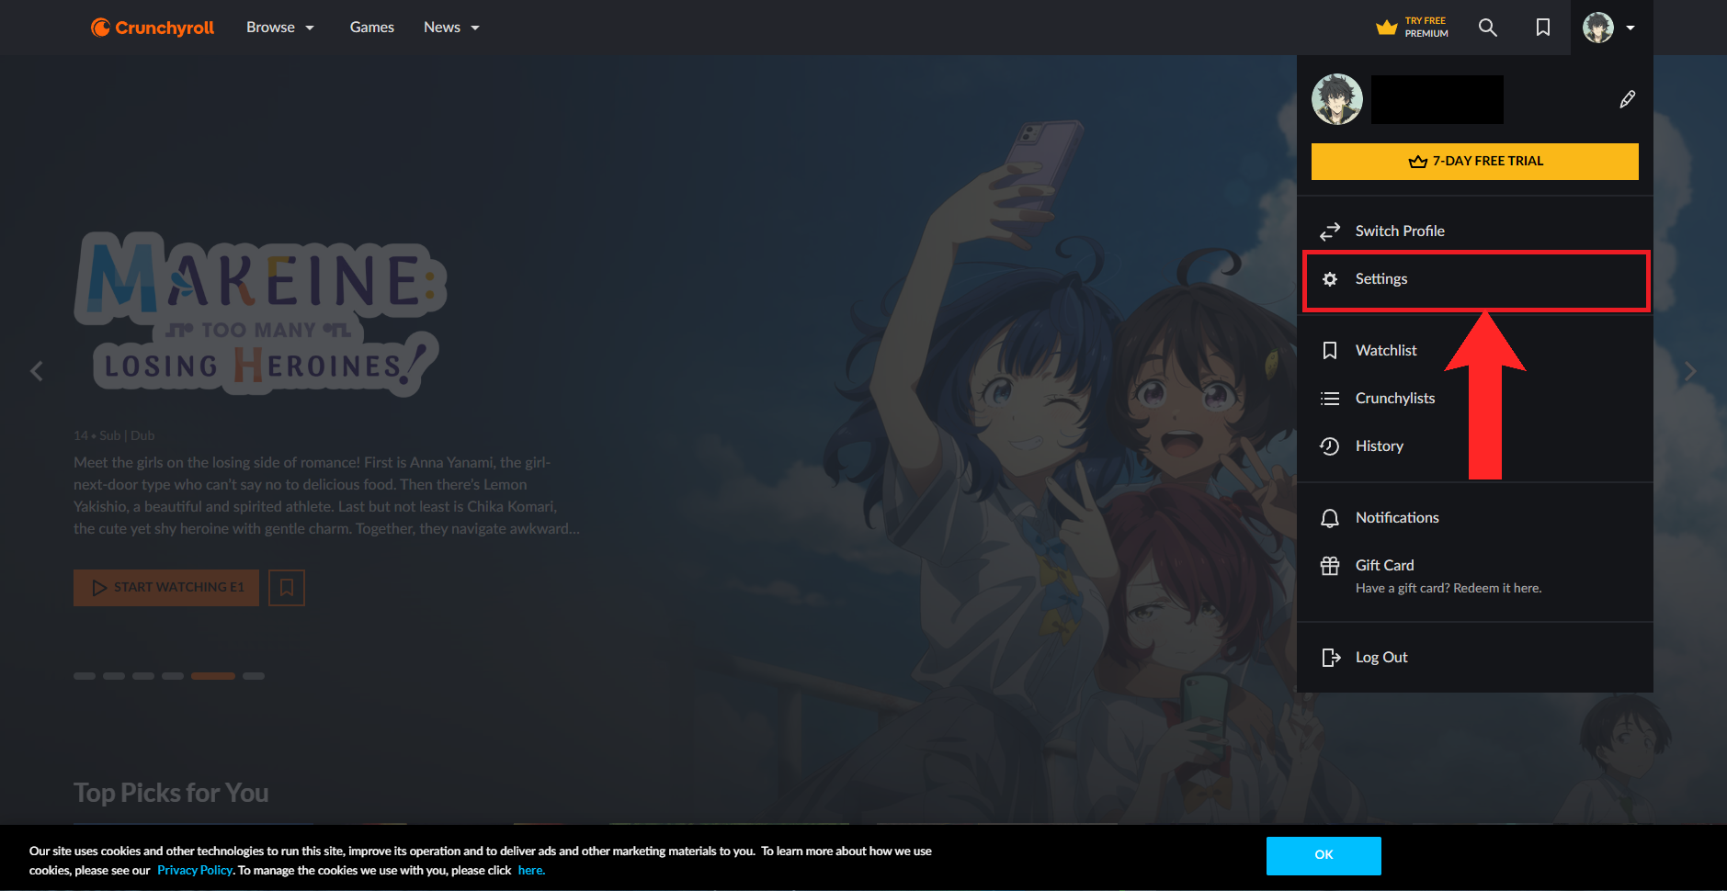Start the 7-Day Free Trial
The width and height of the screenshot is (1727, 891).
tap(1475, 162)
